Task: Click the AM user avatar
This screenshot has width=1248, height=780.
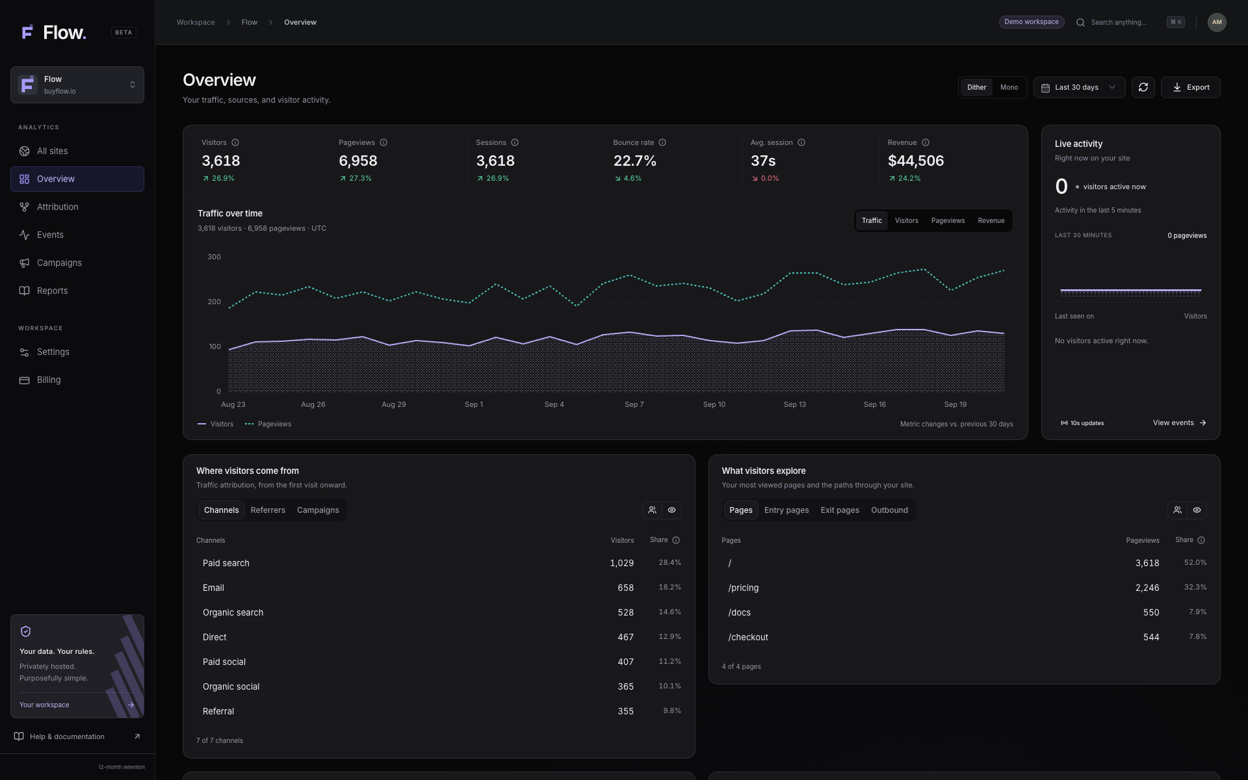Action: [x=1217, y=22]
